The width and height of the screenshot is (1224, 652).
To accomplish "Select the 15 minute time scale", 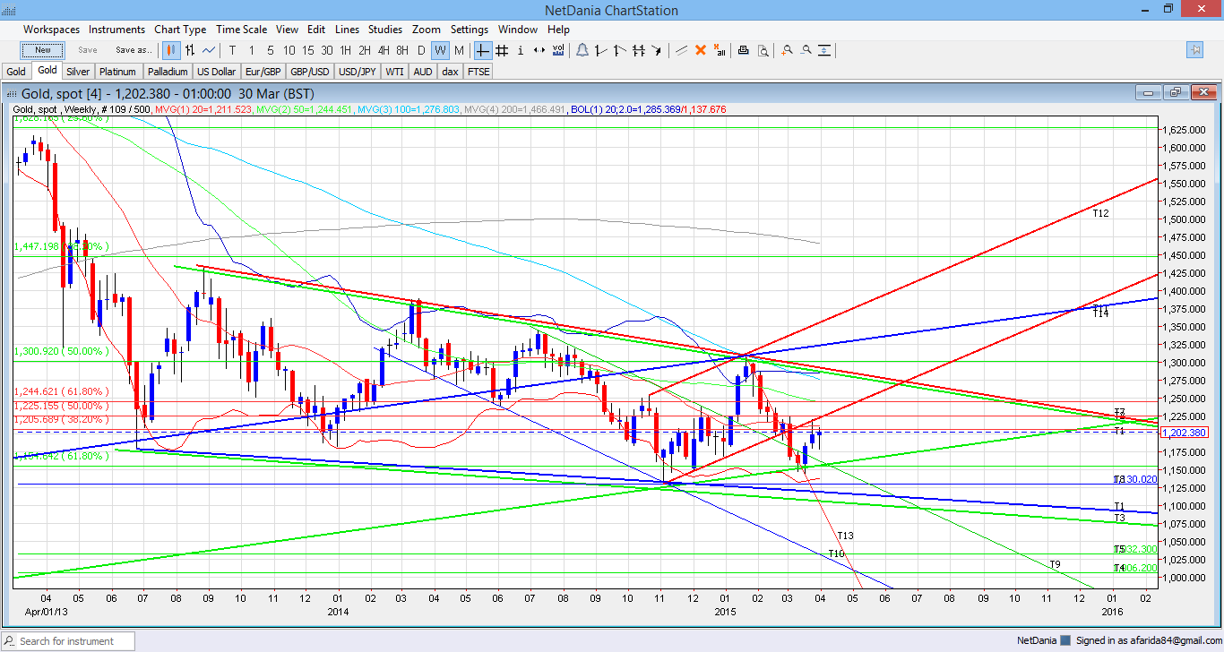I will coord(307,50).
